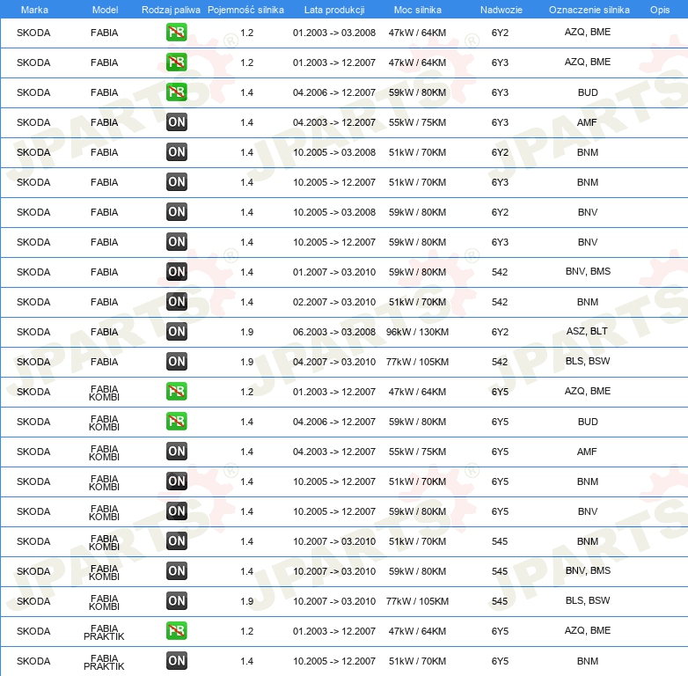Click ON icon in Fabia 542 BNV, BMS row

coord(176,272)
